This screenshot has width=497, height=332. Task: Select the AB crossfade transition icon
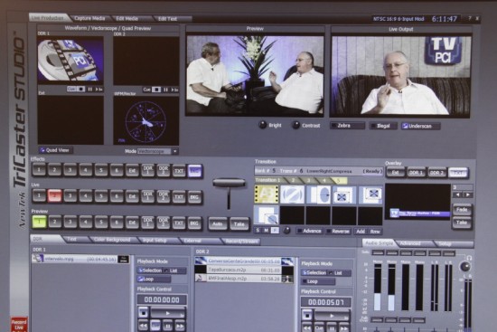click(x=267, y=194)
